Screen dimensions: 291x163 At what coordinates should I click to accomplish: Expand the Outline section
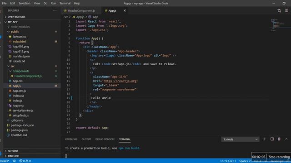13,151
